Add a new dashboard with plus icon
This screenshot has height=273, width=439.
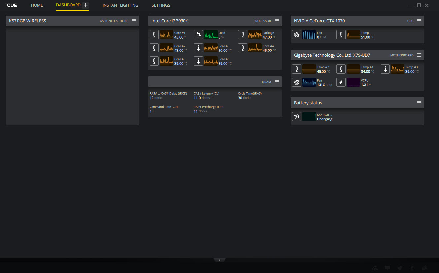pyautogui.click(x=85, y=5)
